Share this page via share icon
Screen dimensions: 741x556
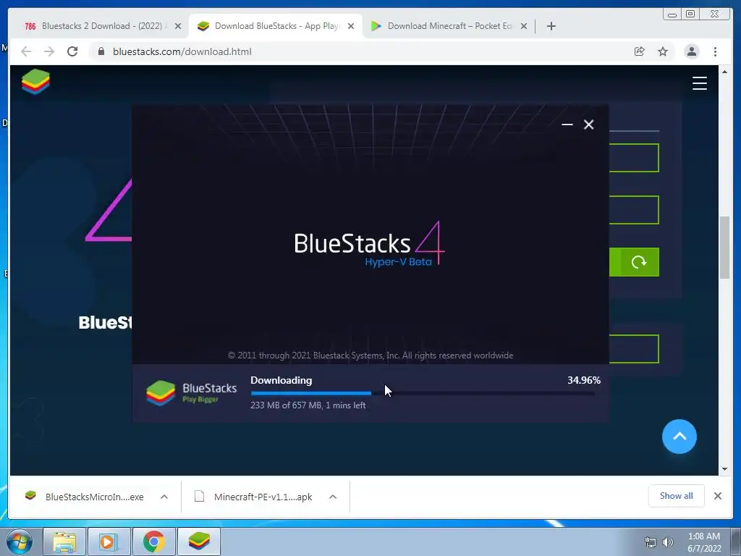point(640,51)
